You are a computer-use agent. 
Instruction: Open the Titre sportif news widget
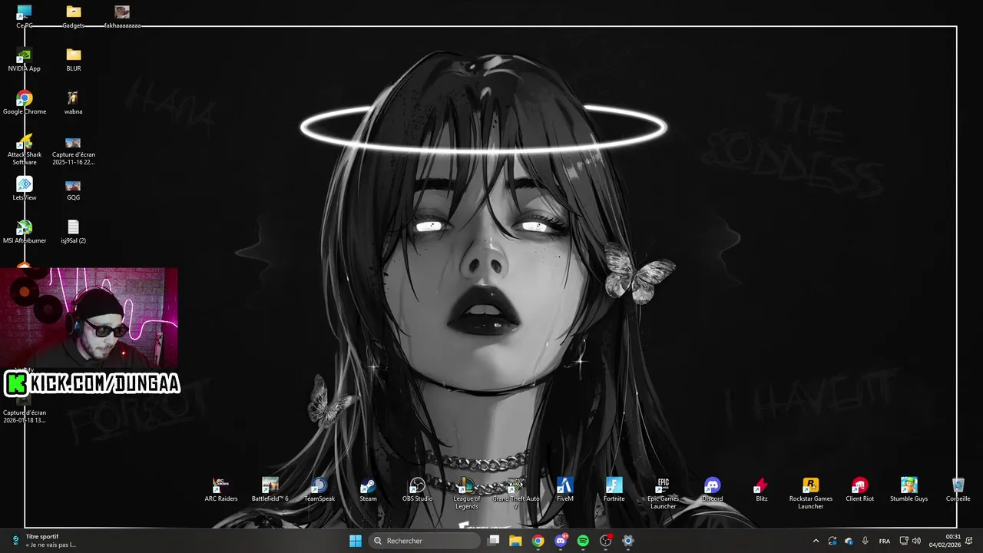click(45, 541)
